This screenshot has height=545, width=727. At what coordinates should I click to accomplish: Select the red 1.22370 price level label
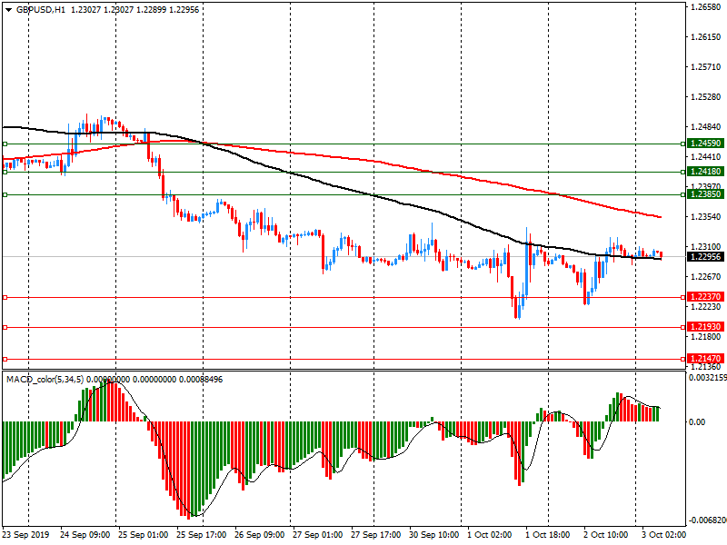point(705,297)
